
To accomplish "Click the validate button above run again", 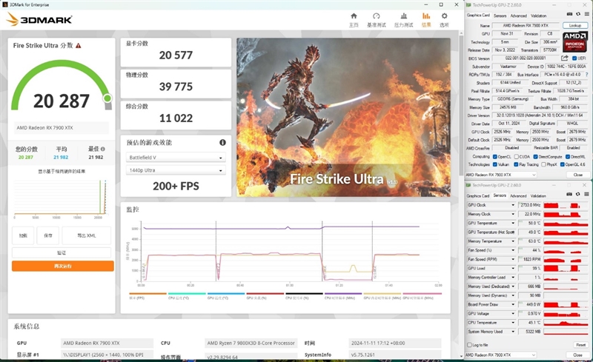I will click(62, 252).
